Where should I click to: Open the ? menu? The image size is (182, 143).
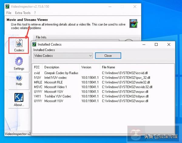click(35, 13)
